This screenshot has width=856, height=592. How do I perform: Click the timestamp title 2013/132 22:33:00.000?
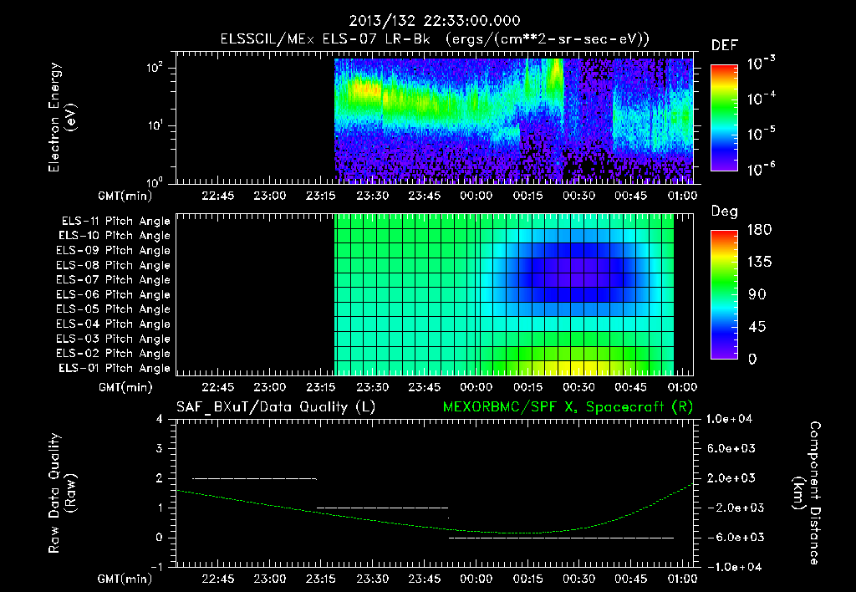tap(435, 21)
